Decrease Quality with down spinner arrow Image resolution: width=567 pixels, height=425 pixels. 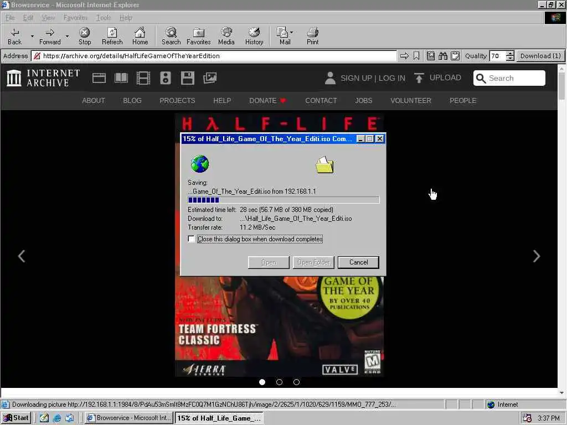pyautogui.click(x=510, y=59)
